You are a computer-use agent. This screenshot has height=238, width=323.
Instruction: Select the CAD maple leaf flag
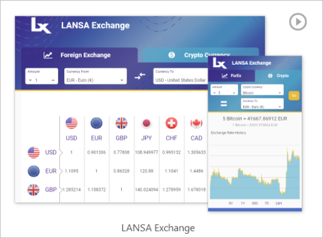click(x=196, y=123)
